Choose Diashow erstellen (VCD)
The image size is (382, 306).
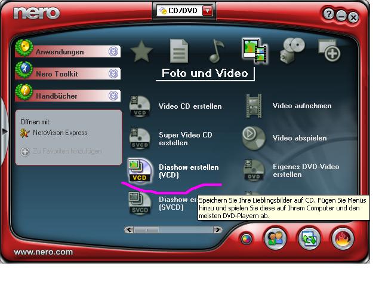[189, 171]
